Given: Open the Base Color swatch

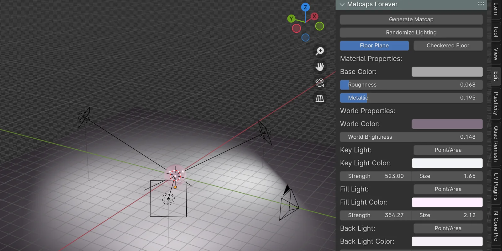Looking at the screenshot, I should (x=447, y=72).
